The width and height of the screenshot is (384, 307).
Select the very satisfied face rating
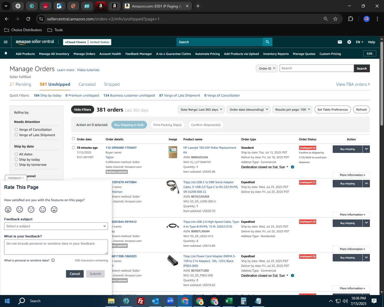(x=54, y=210)
